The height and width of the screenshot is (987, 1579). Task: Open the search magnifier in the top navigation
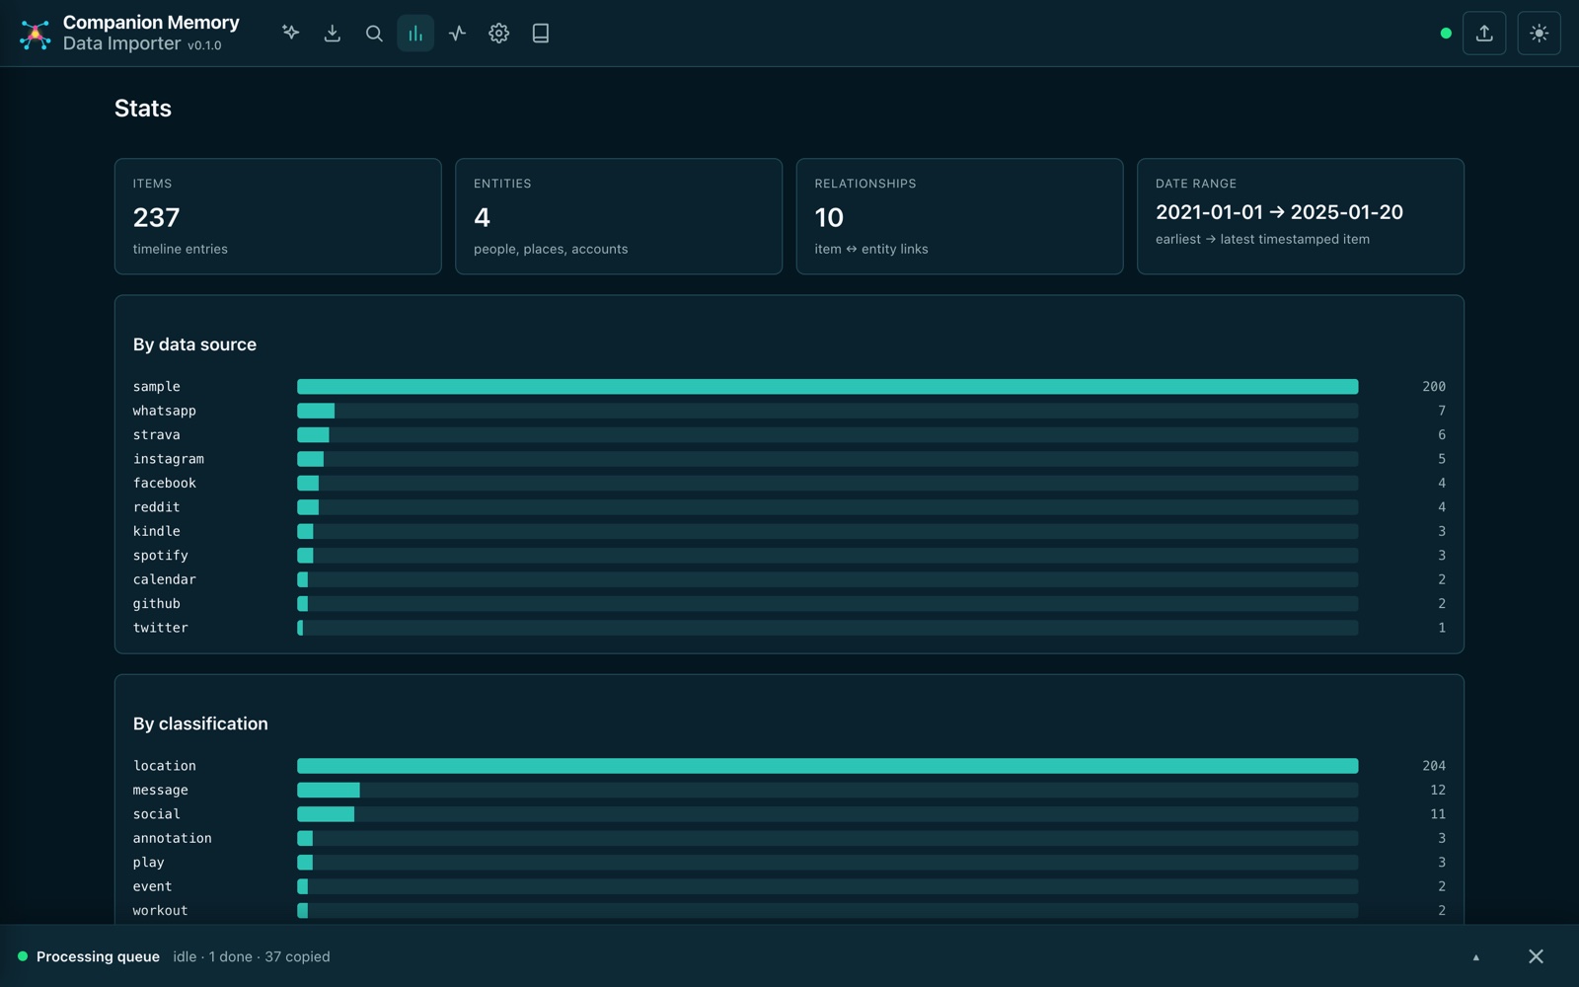pos(374,34)
